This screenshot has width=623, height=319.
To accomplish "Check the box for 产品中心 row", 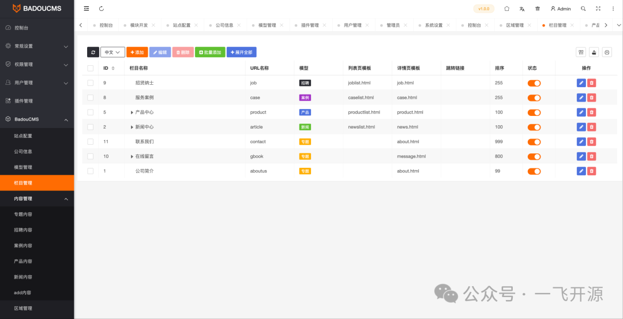I will coord(90,112).
